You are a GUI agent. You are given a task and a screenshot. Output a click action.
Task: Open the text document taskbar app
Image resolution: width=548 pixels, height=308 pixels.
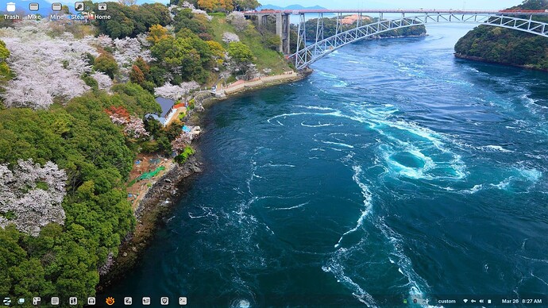click(x=55, y=301)
